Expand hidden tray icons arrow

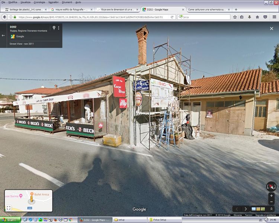click(266, 220)
